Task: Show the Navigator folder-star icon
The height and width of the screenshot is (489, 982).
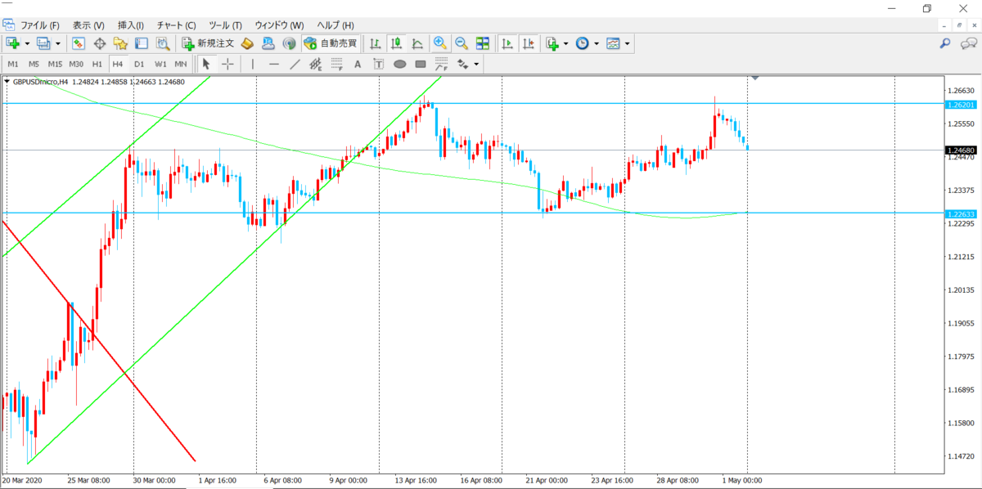Action: pos(120,43)
